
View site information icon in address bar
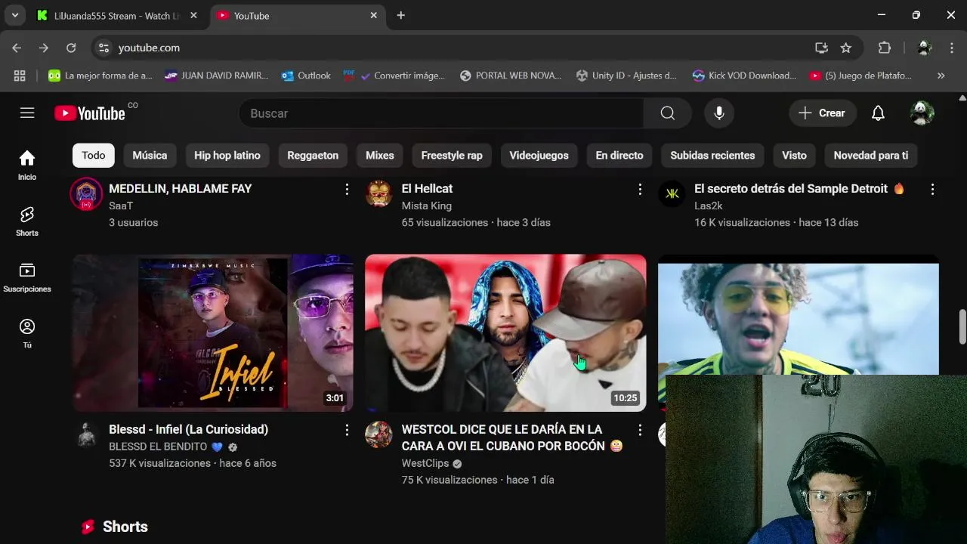(x=104, y=48)
